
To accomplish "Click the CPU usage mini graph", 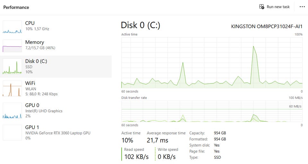I will pos(12,27).
